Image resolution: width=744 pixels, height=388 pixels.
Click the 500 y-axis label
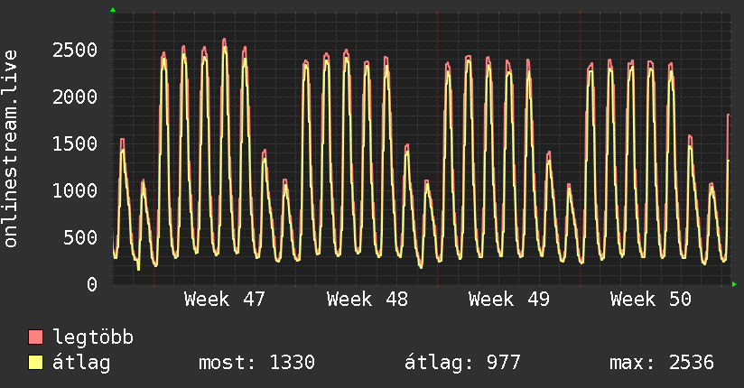pos(80,237)
